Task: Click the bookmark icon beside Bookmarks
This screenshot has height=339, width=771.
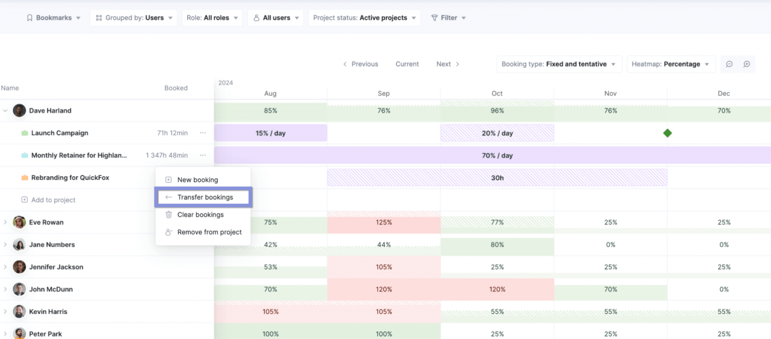Action: pos(29,17)
